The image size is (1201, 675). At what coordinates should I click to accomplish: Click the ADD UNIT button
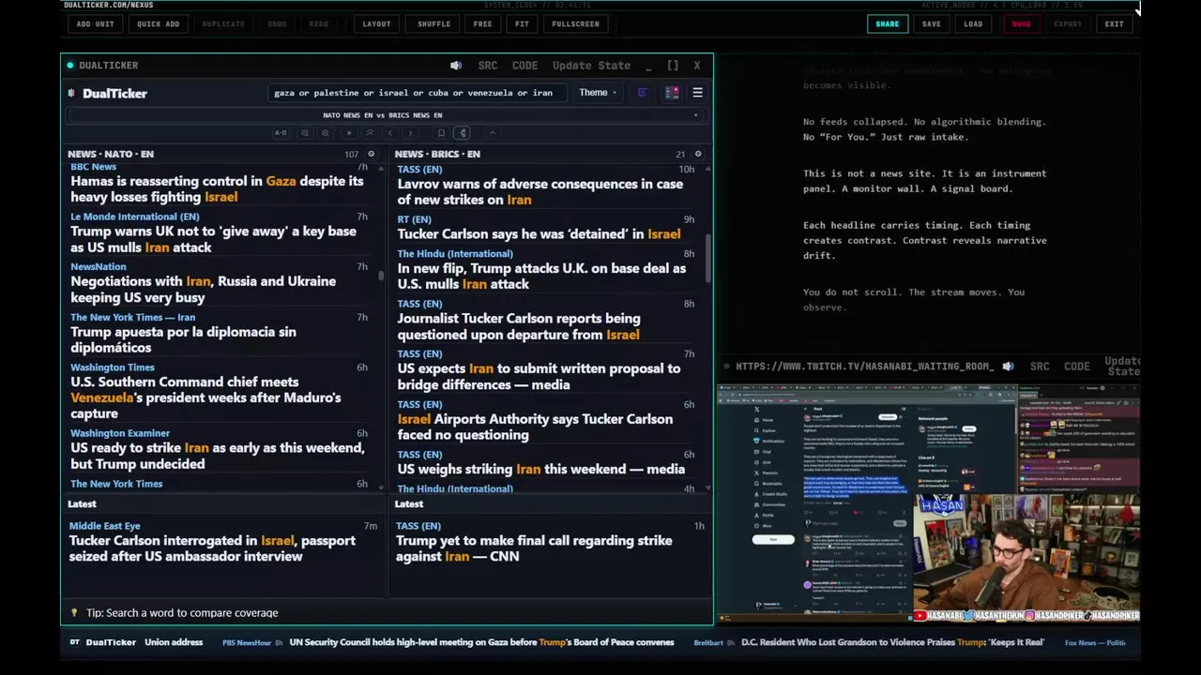coord(95,23)
